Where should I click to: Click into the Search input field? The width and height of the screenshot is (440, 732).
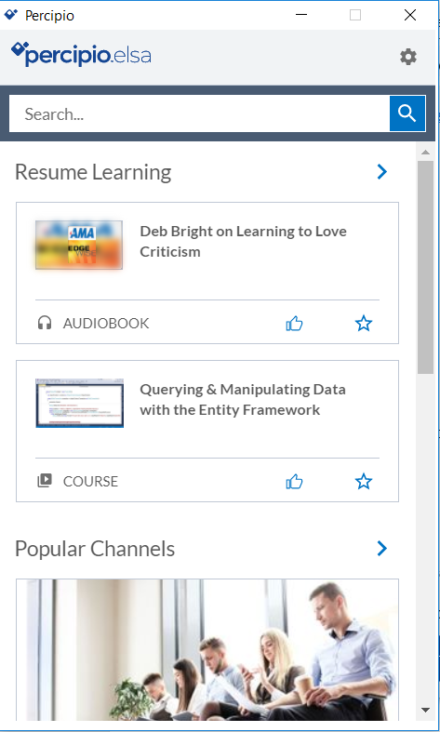point(199,113)
